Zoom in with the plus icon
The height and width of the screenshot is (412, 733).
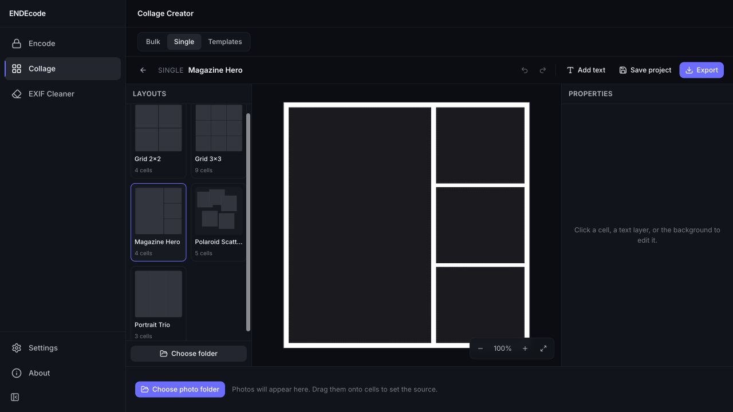[525, 348]
